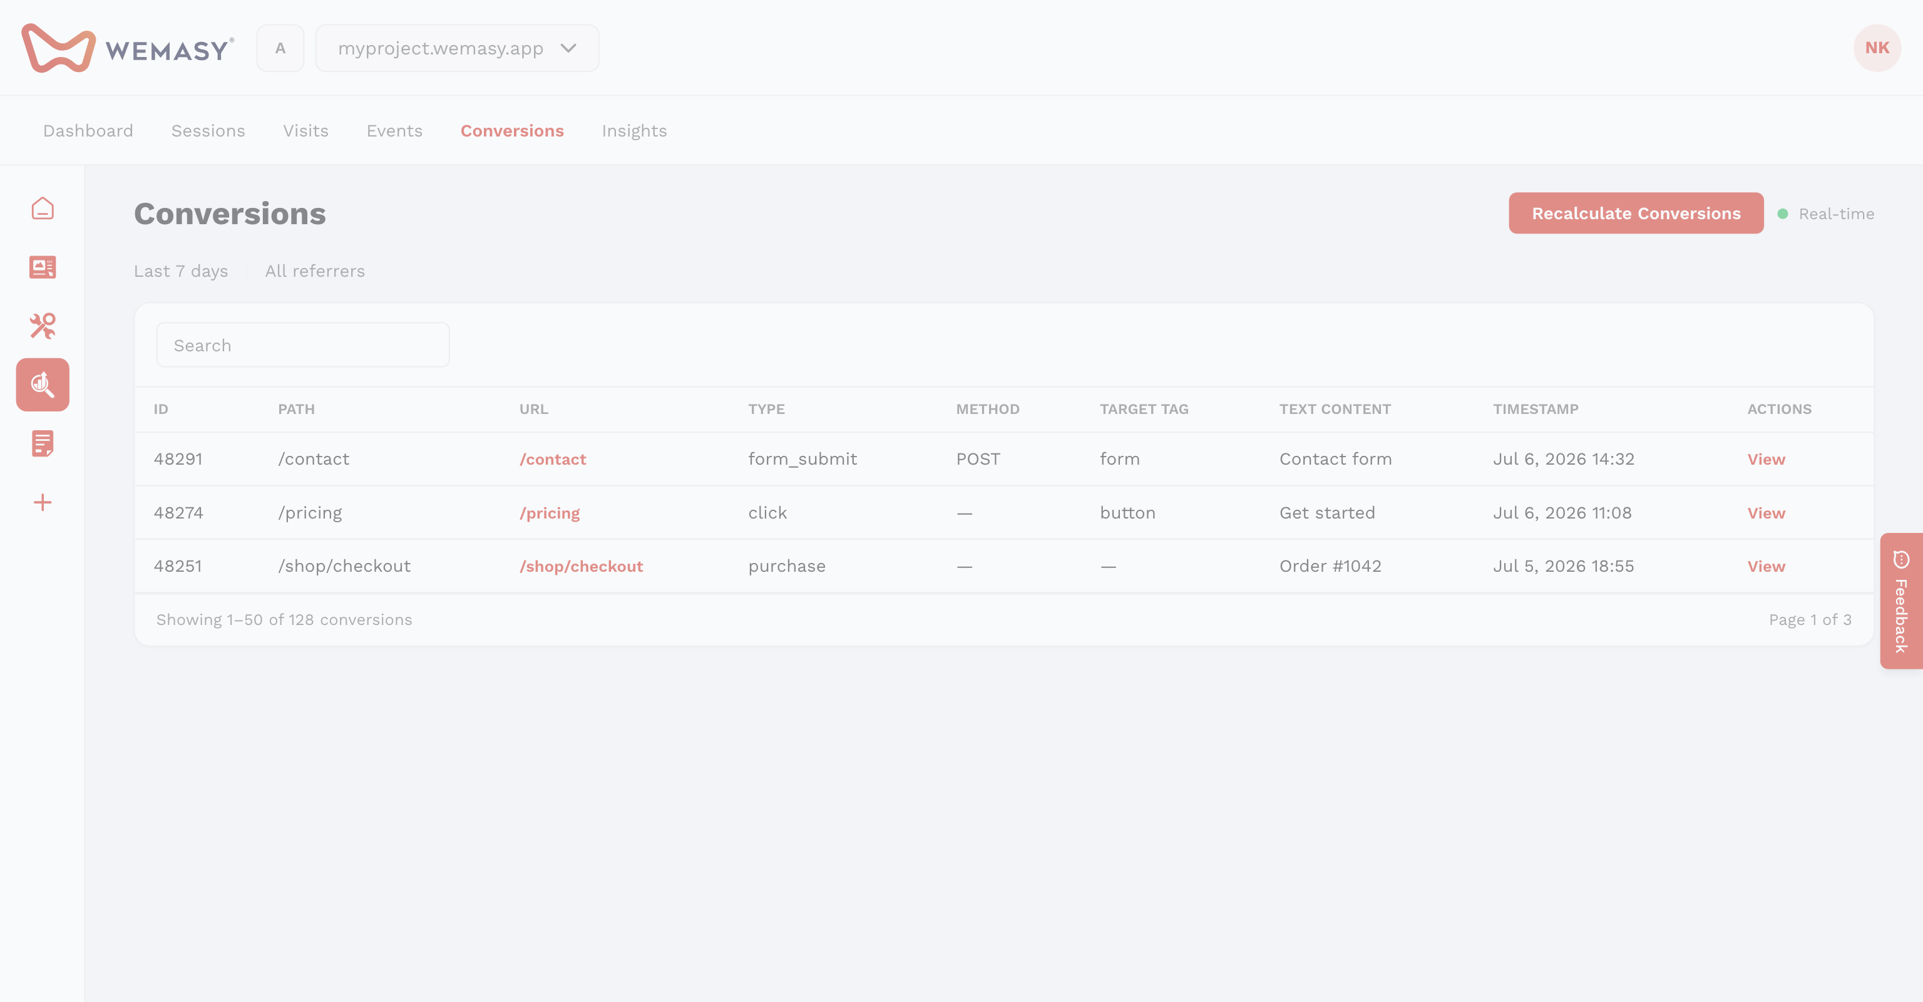Image resolution: width=1923 pixels, height=1002 pixels.
Task: Click the Wemasy logo
Action: [128, 48]
